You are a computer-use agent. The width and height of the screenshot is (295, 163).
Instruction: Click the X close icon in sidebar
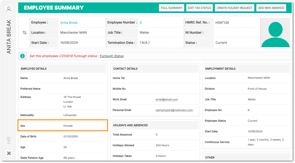[x=9, y=153]
